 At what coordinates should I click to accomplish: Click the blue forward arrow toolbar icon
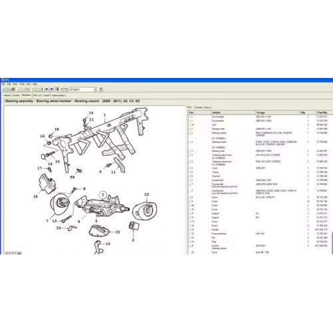pos(51,89)
